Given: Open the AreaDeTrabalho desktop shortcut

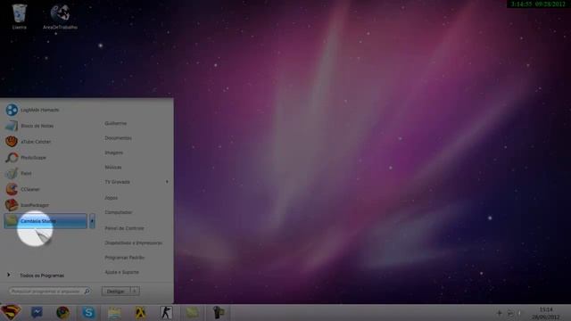Looking at the screenshot, I should [x=60, y=17].
